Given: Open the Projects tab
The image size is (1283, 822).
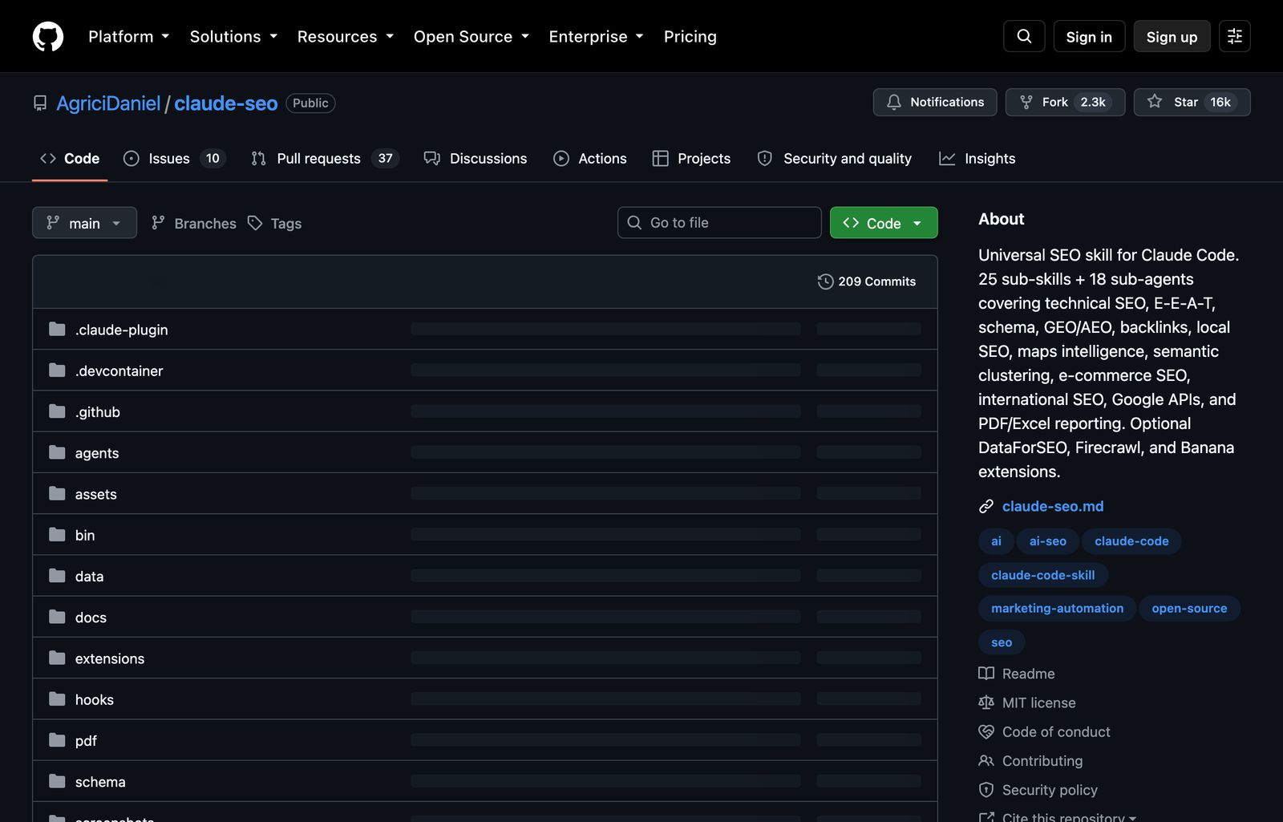Looking at the screenshot, I should 691,159.
